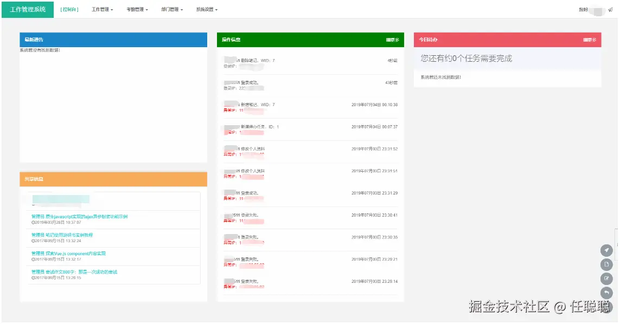Click the timestamp 2019年07月03日 23:29:14

coord(374,282)
